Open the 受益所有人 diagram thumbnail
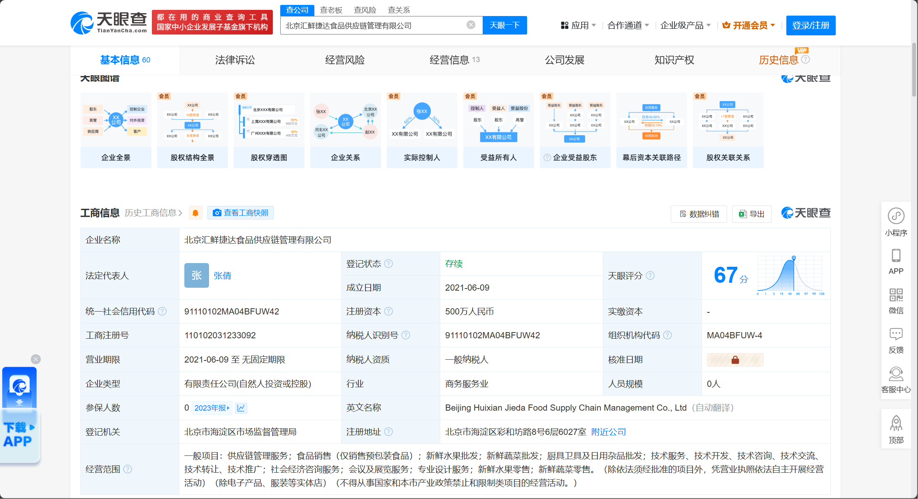 499,130
